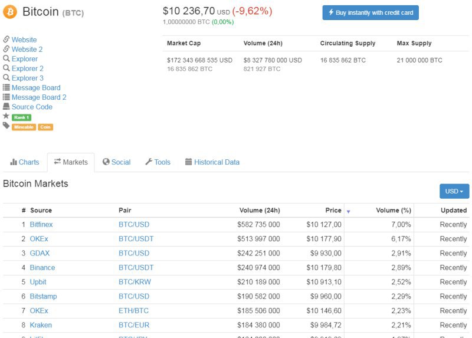The image size is (472, 338).
Task: Click BTC/USDT pair for OKEx
Action: point(136,239)
